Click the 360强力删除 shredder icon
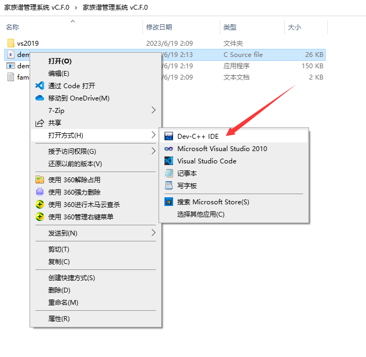The width and height of the screenshot is (366, 357). pos(40,192)
